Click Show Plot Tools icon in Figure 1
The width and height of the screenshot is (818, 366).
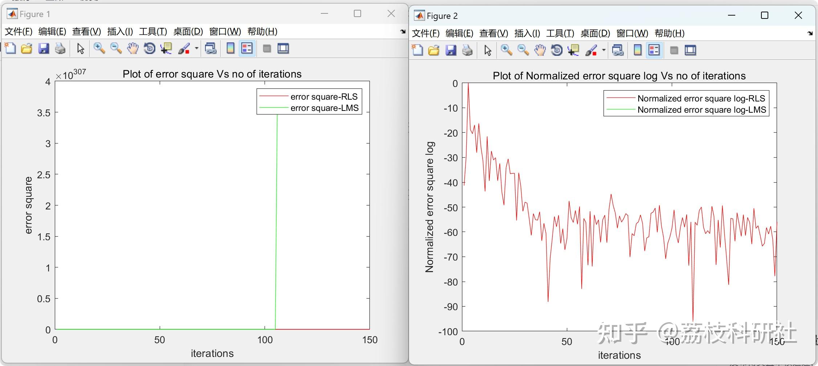[x=283, y=48]
